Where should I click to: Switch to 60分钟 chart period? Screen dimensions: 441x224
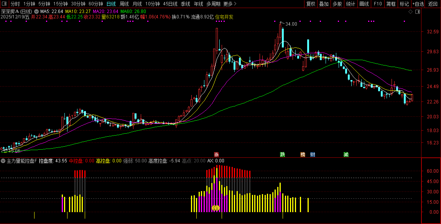[95, 4]
